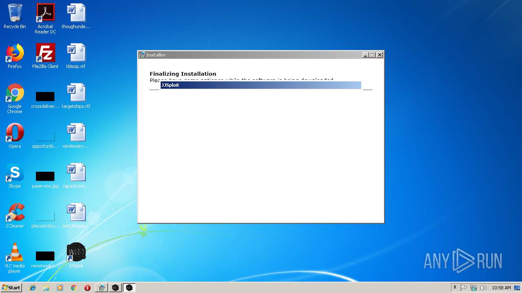Launch Firefox desktop shortcut

pos(15,56)
